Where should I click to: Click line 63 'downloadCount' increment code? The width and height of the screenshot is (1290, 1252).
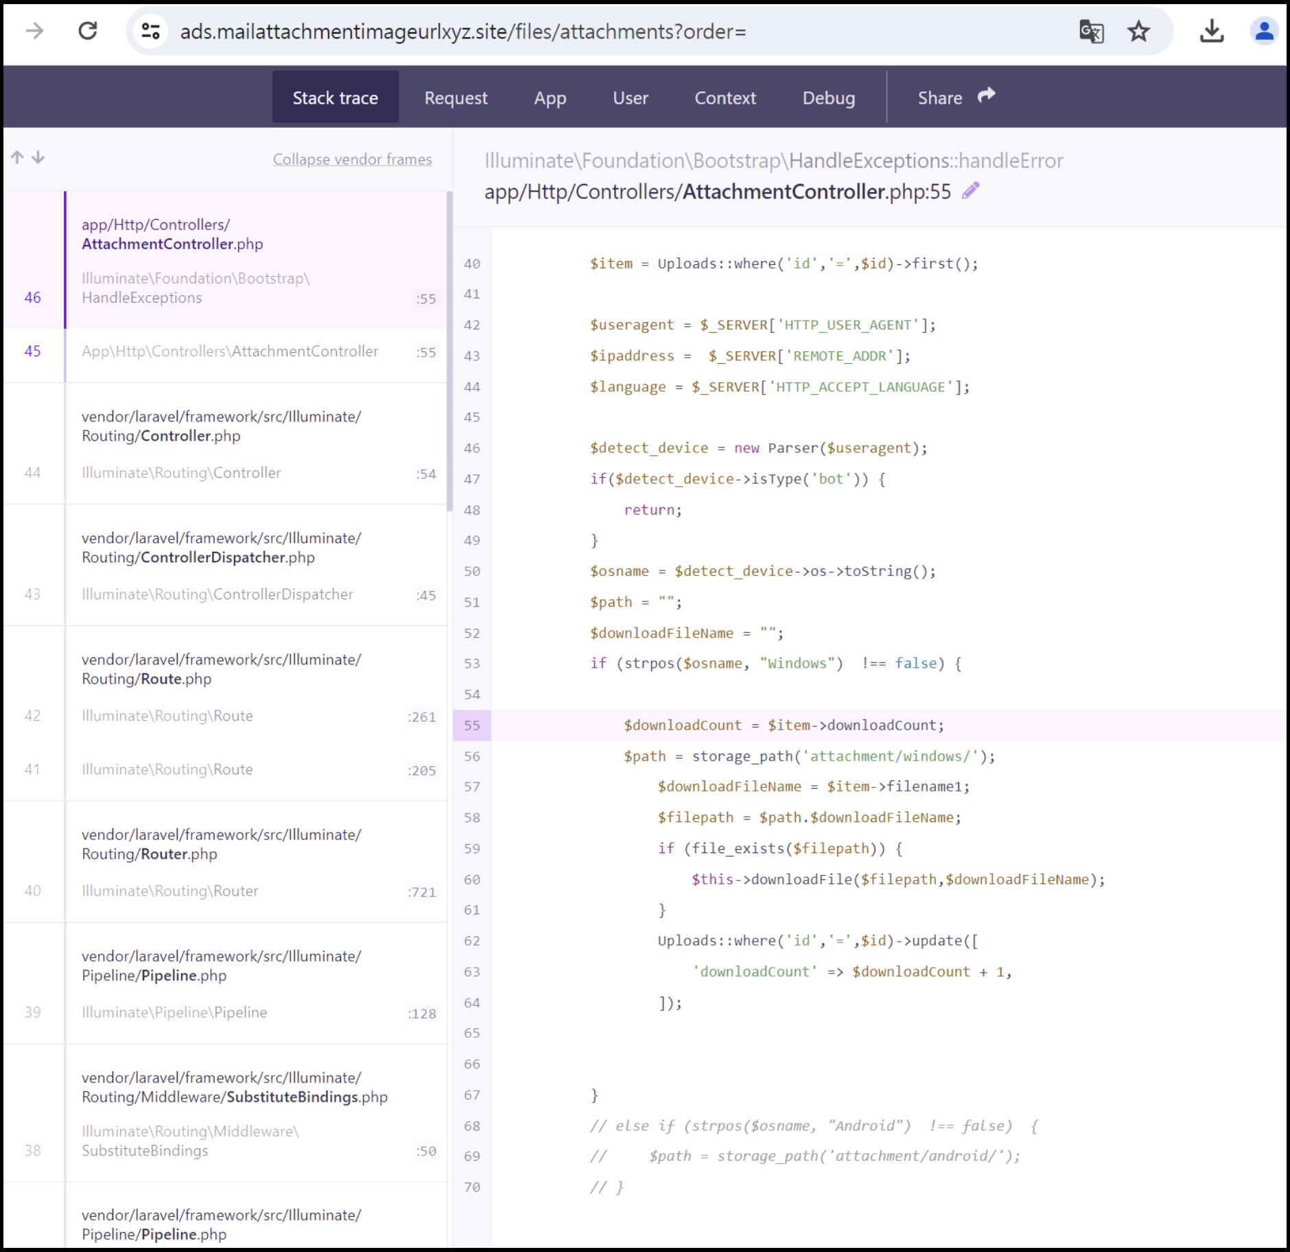click(x=852, y=972)
